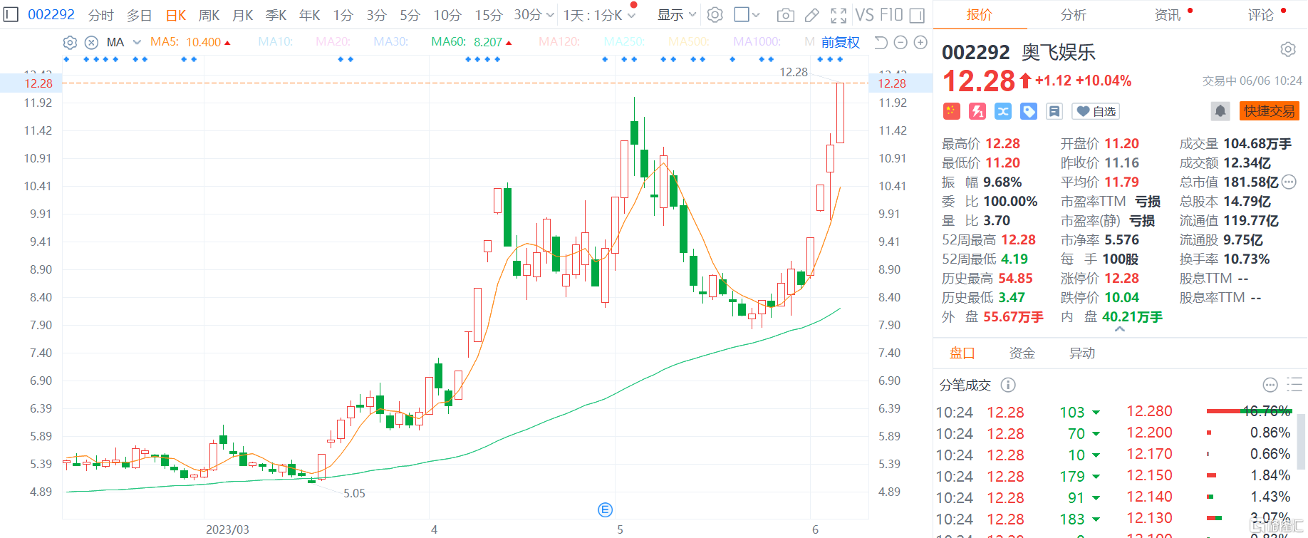
Task: Click tick trade row with volume 179
Action: coord(1114,476)
